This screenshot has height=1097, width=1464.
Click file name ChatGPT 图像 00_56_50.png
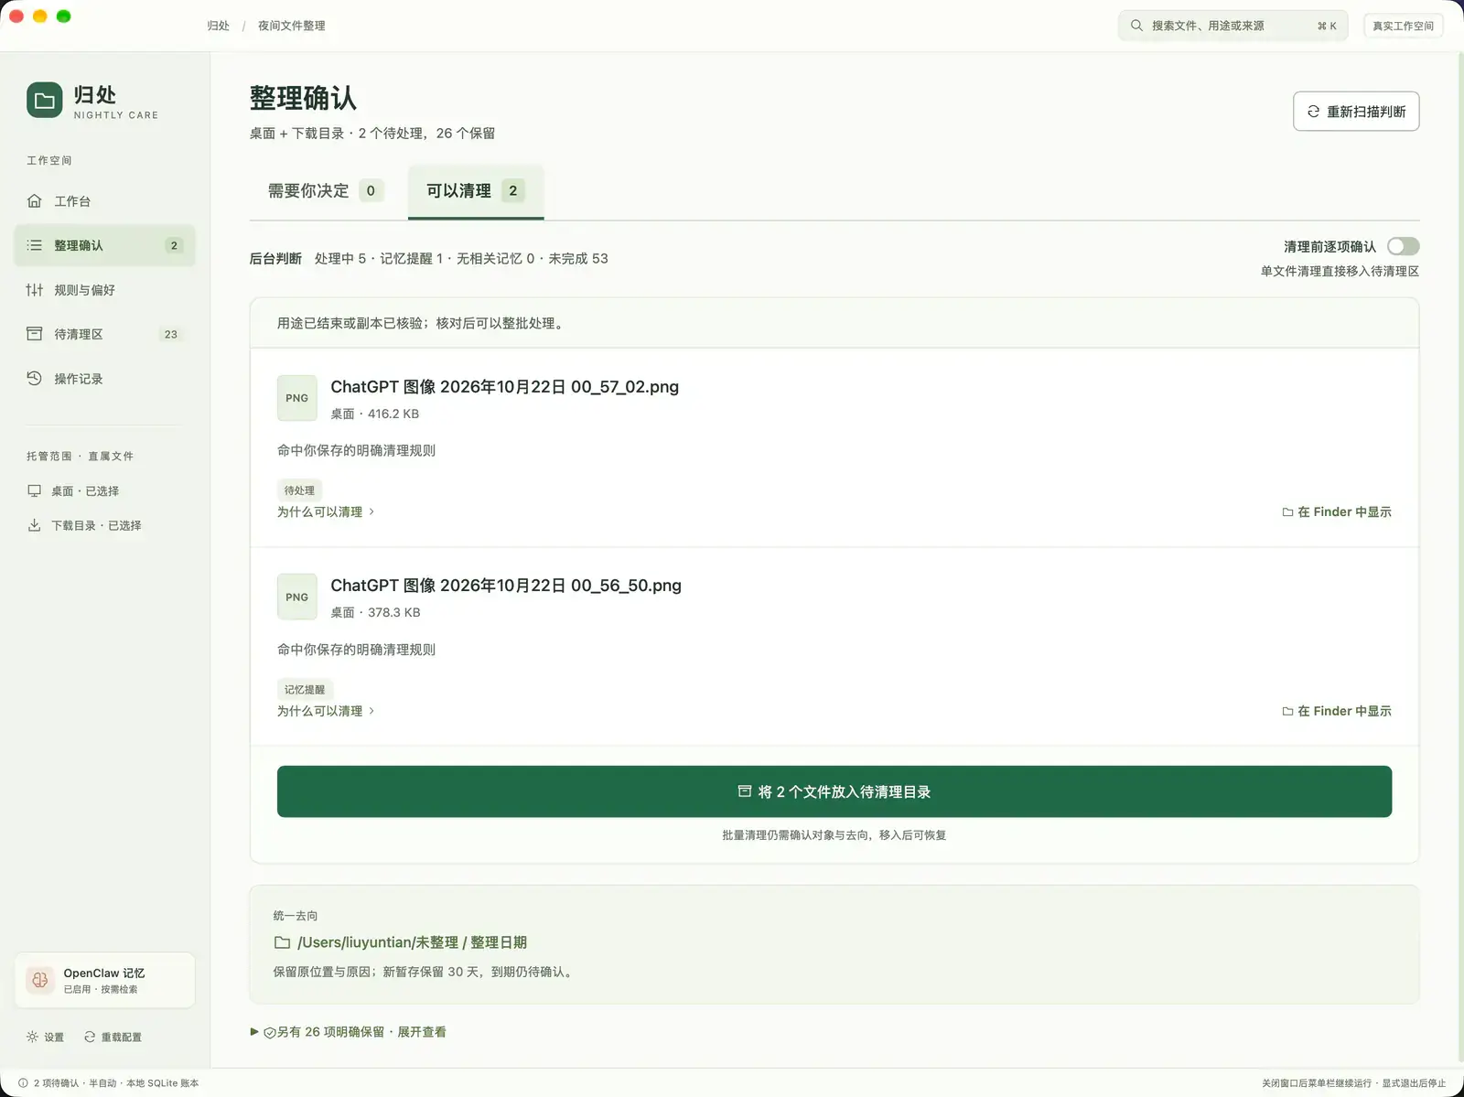click(506, 586)
